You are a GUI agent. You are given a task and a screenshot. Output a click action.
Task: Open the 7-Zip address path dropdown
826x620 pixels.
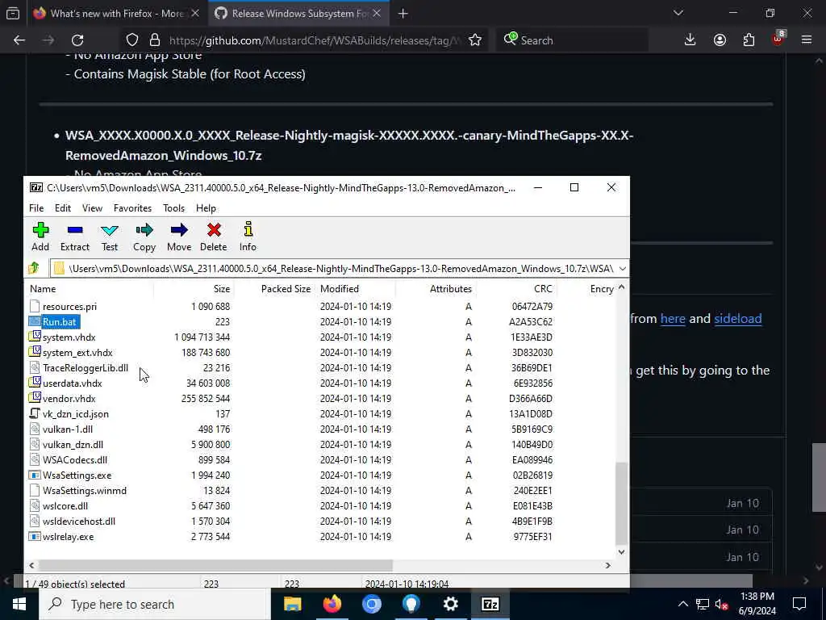[622, 268]
